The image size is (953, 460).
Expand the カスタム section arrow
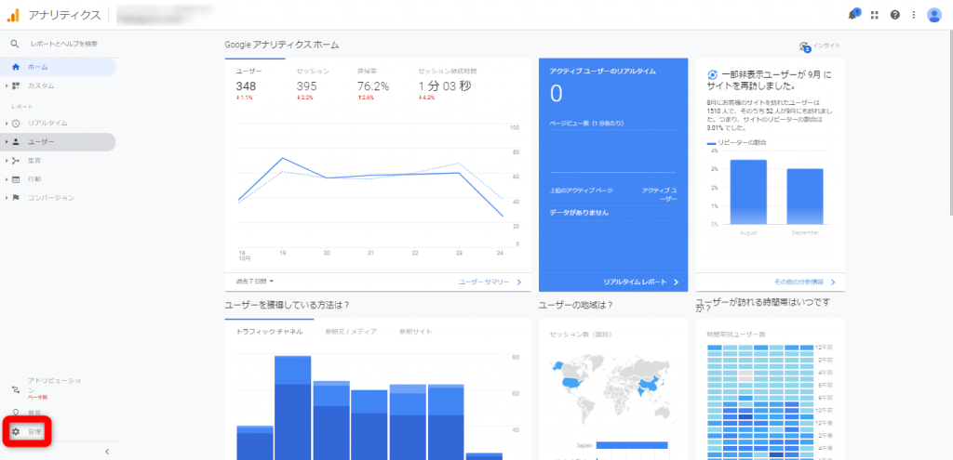click(7, 85)
